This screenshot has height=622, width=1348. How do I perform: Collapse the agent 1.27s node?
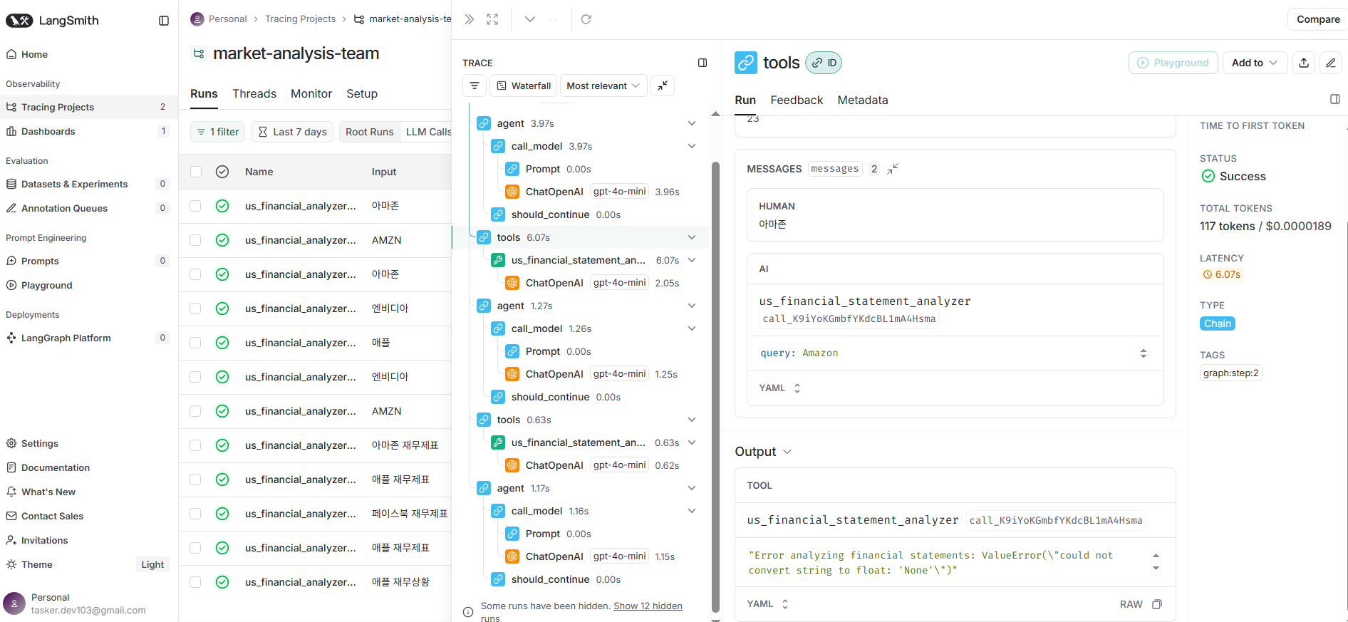pos(691,306)
